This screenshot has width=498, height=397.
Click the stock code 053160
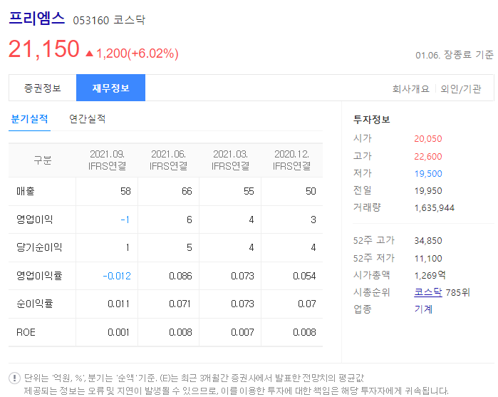[90, 21]
